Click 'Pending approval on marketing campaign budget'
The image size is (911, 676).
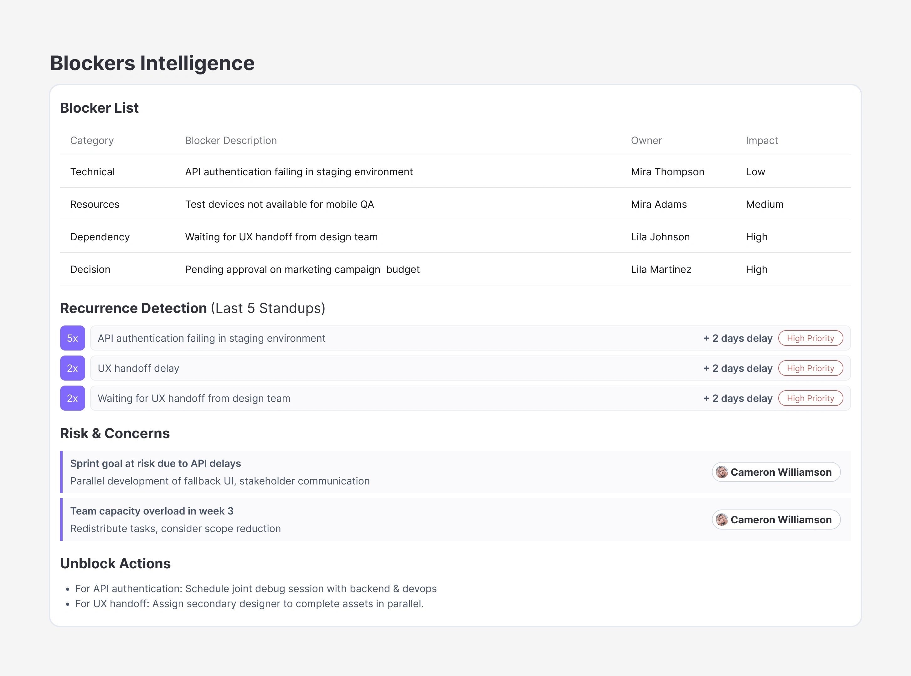pos(302,269)
